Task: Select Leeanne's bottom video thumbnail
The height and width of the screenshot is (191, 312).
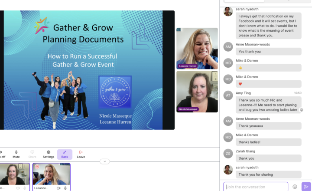Action: pyautogui.click(x=52, y=177)
